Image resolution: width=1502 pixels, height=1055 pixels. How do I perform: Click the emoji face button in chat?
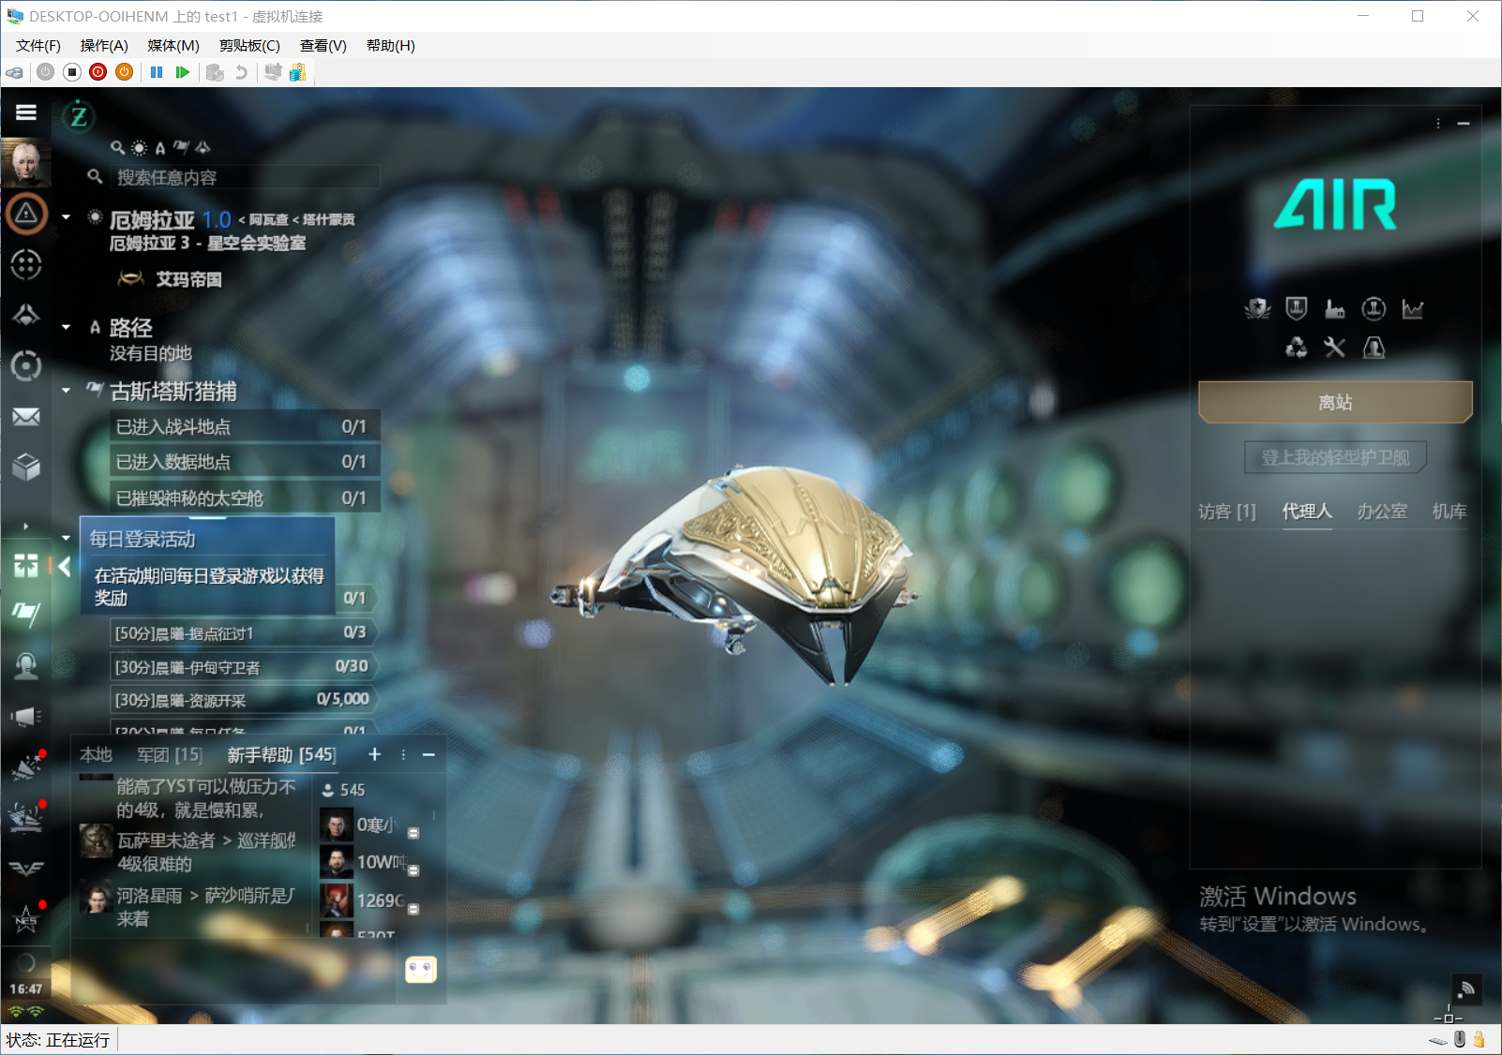[x=421, y=970]
